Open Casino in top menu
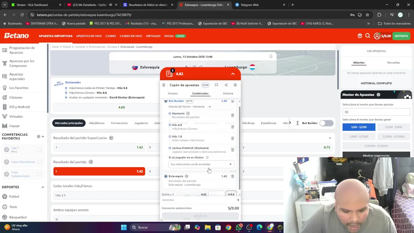The height and width of the screenshot is (233, 414). coord(111,36)
